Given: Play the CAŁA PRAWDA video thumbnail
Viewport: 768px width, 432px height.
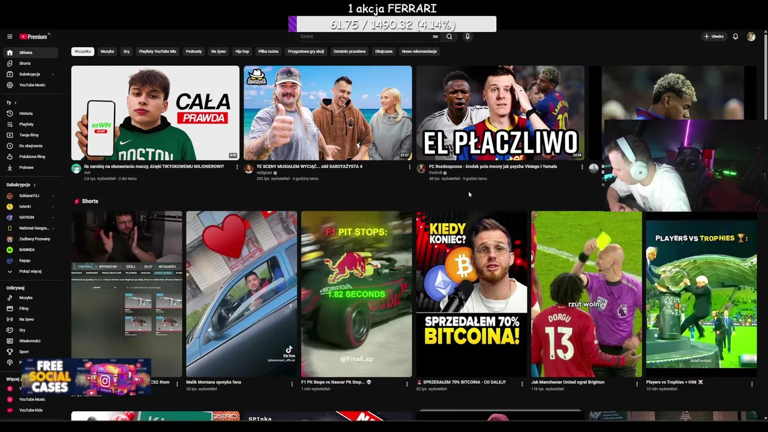Looking at the screenshot, I should [155, 113].
